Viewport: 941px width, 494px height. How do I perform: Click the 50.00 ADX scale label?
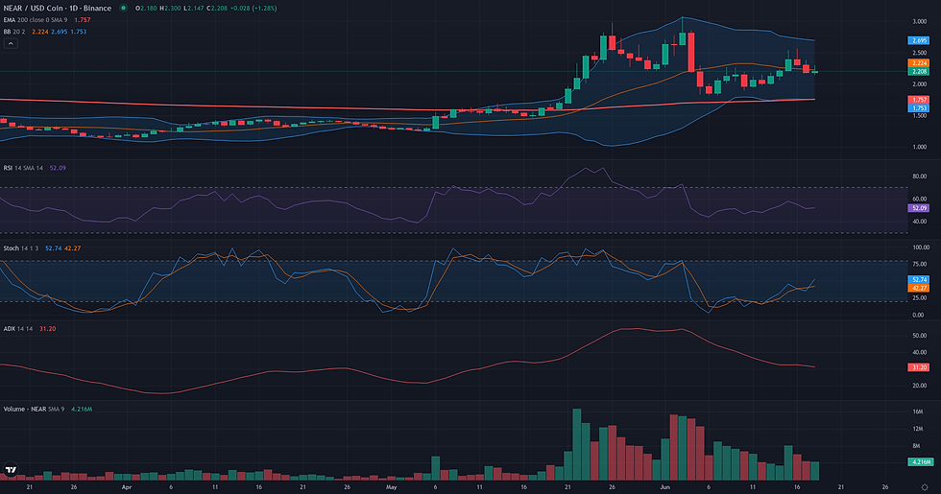[919, 336]
